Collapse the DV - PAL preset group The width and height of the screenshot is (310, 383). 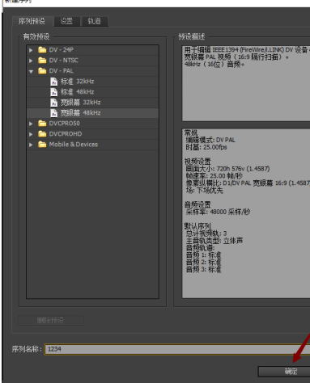point(31,71)
